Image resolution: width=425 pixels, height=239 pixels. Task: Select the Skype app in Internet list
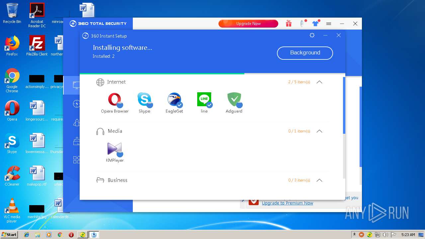[144, 100]
